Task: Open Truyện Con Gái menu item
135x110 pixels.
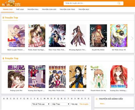Action: [49, 9]
